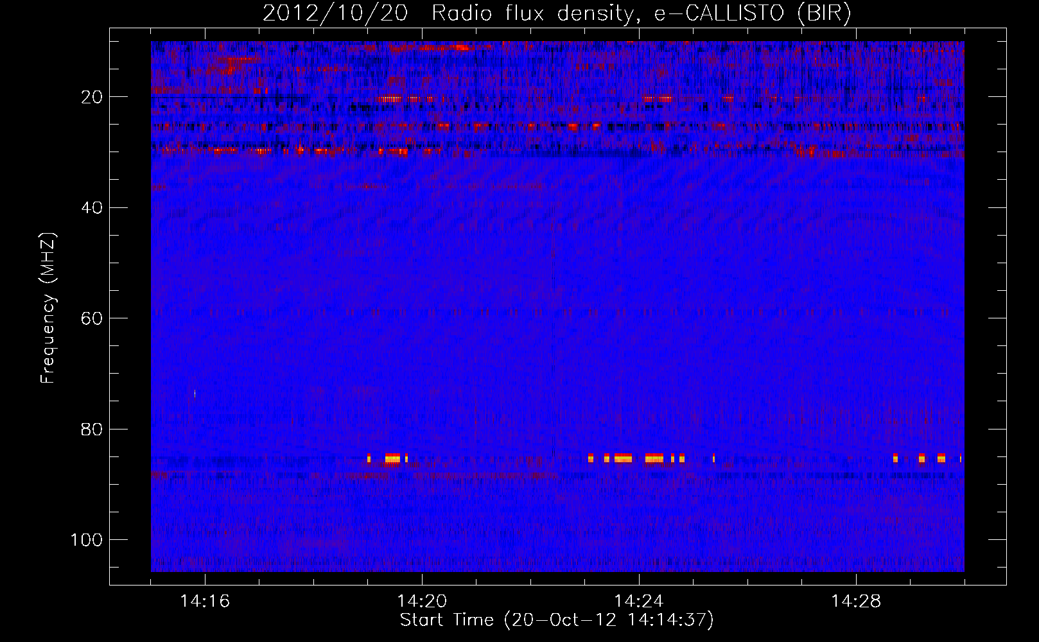Click the 14:20 time tick label
This screenshot has height=642, width=1039.
click(x=422, y=602)
